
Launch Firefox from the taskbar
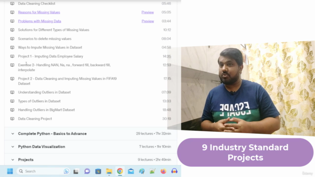(163, 171)
